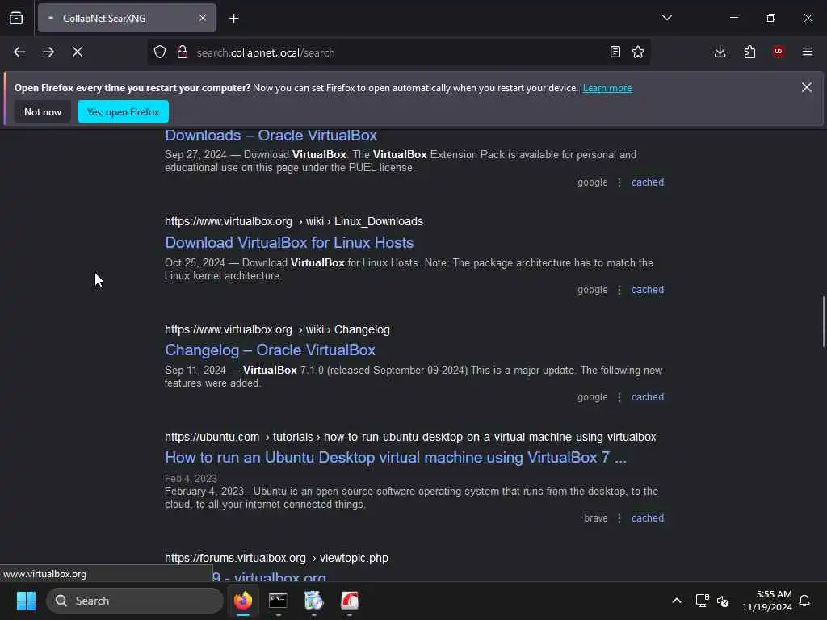Viewport: 827px width, 620px height.
Task: Expand options dots for Downloads result
Action: (x=619, y=182)
